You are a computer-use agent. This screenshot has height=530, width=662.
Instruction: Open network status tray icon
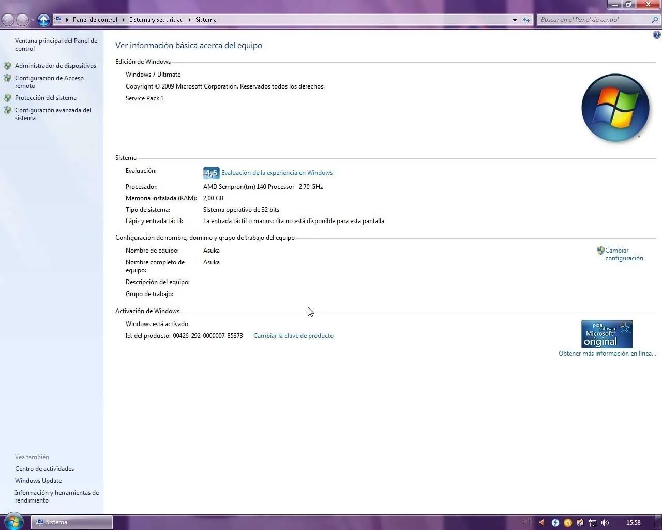(593, 523)
